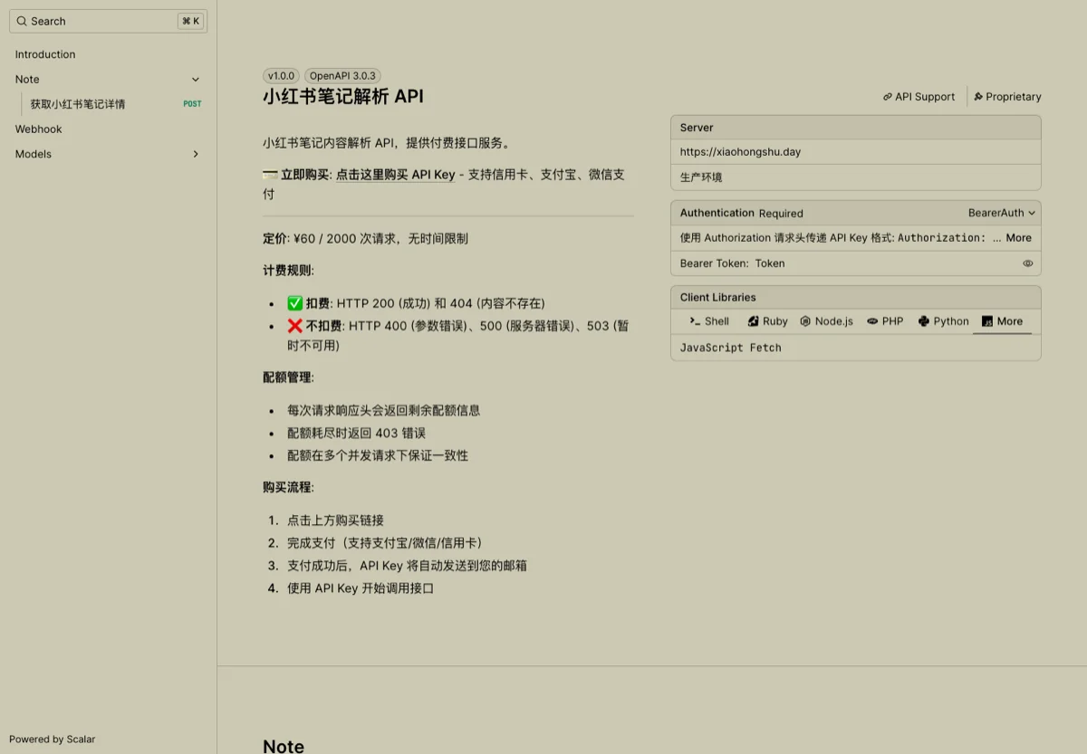Click the Server panel header
This screenshot has width=1087, height=754.
click(x=856, y=128)
